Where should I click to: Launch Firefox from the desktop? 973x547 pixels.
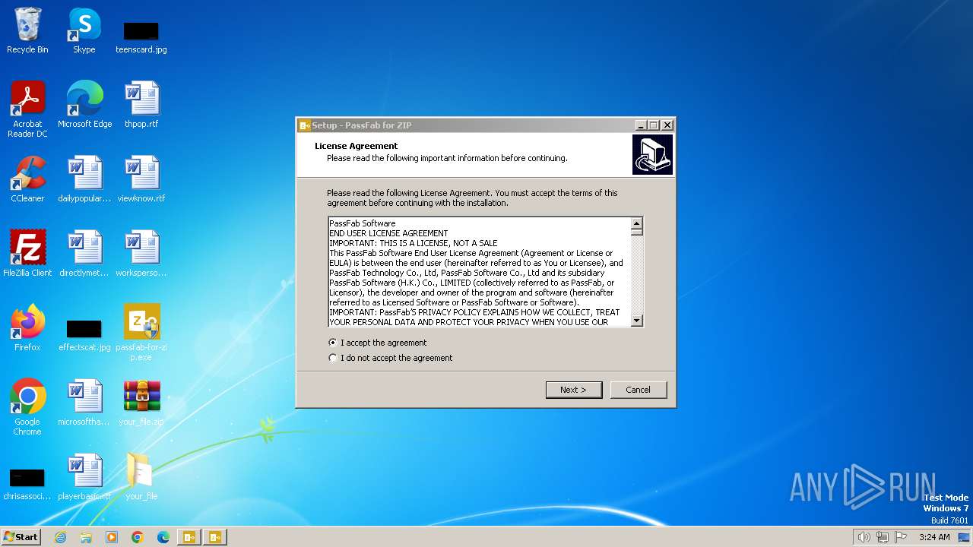(27, 328)
